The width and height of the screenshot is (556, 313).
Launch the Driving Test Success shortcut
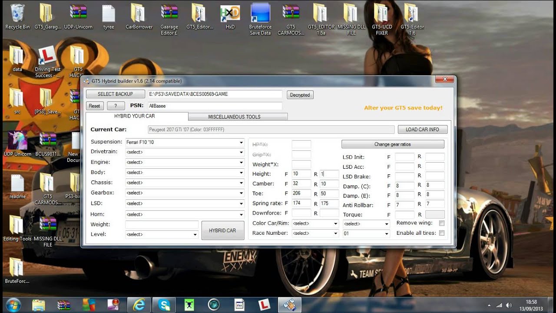click(x=47, y=62)
